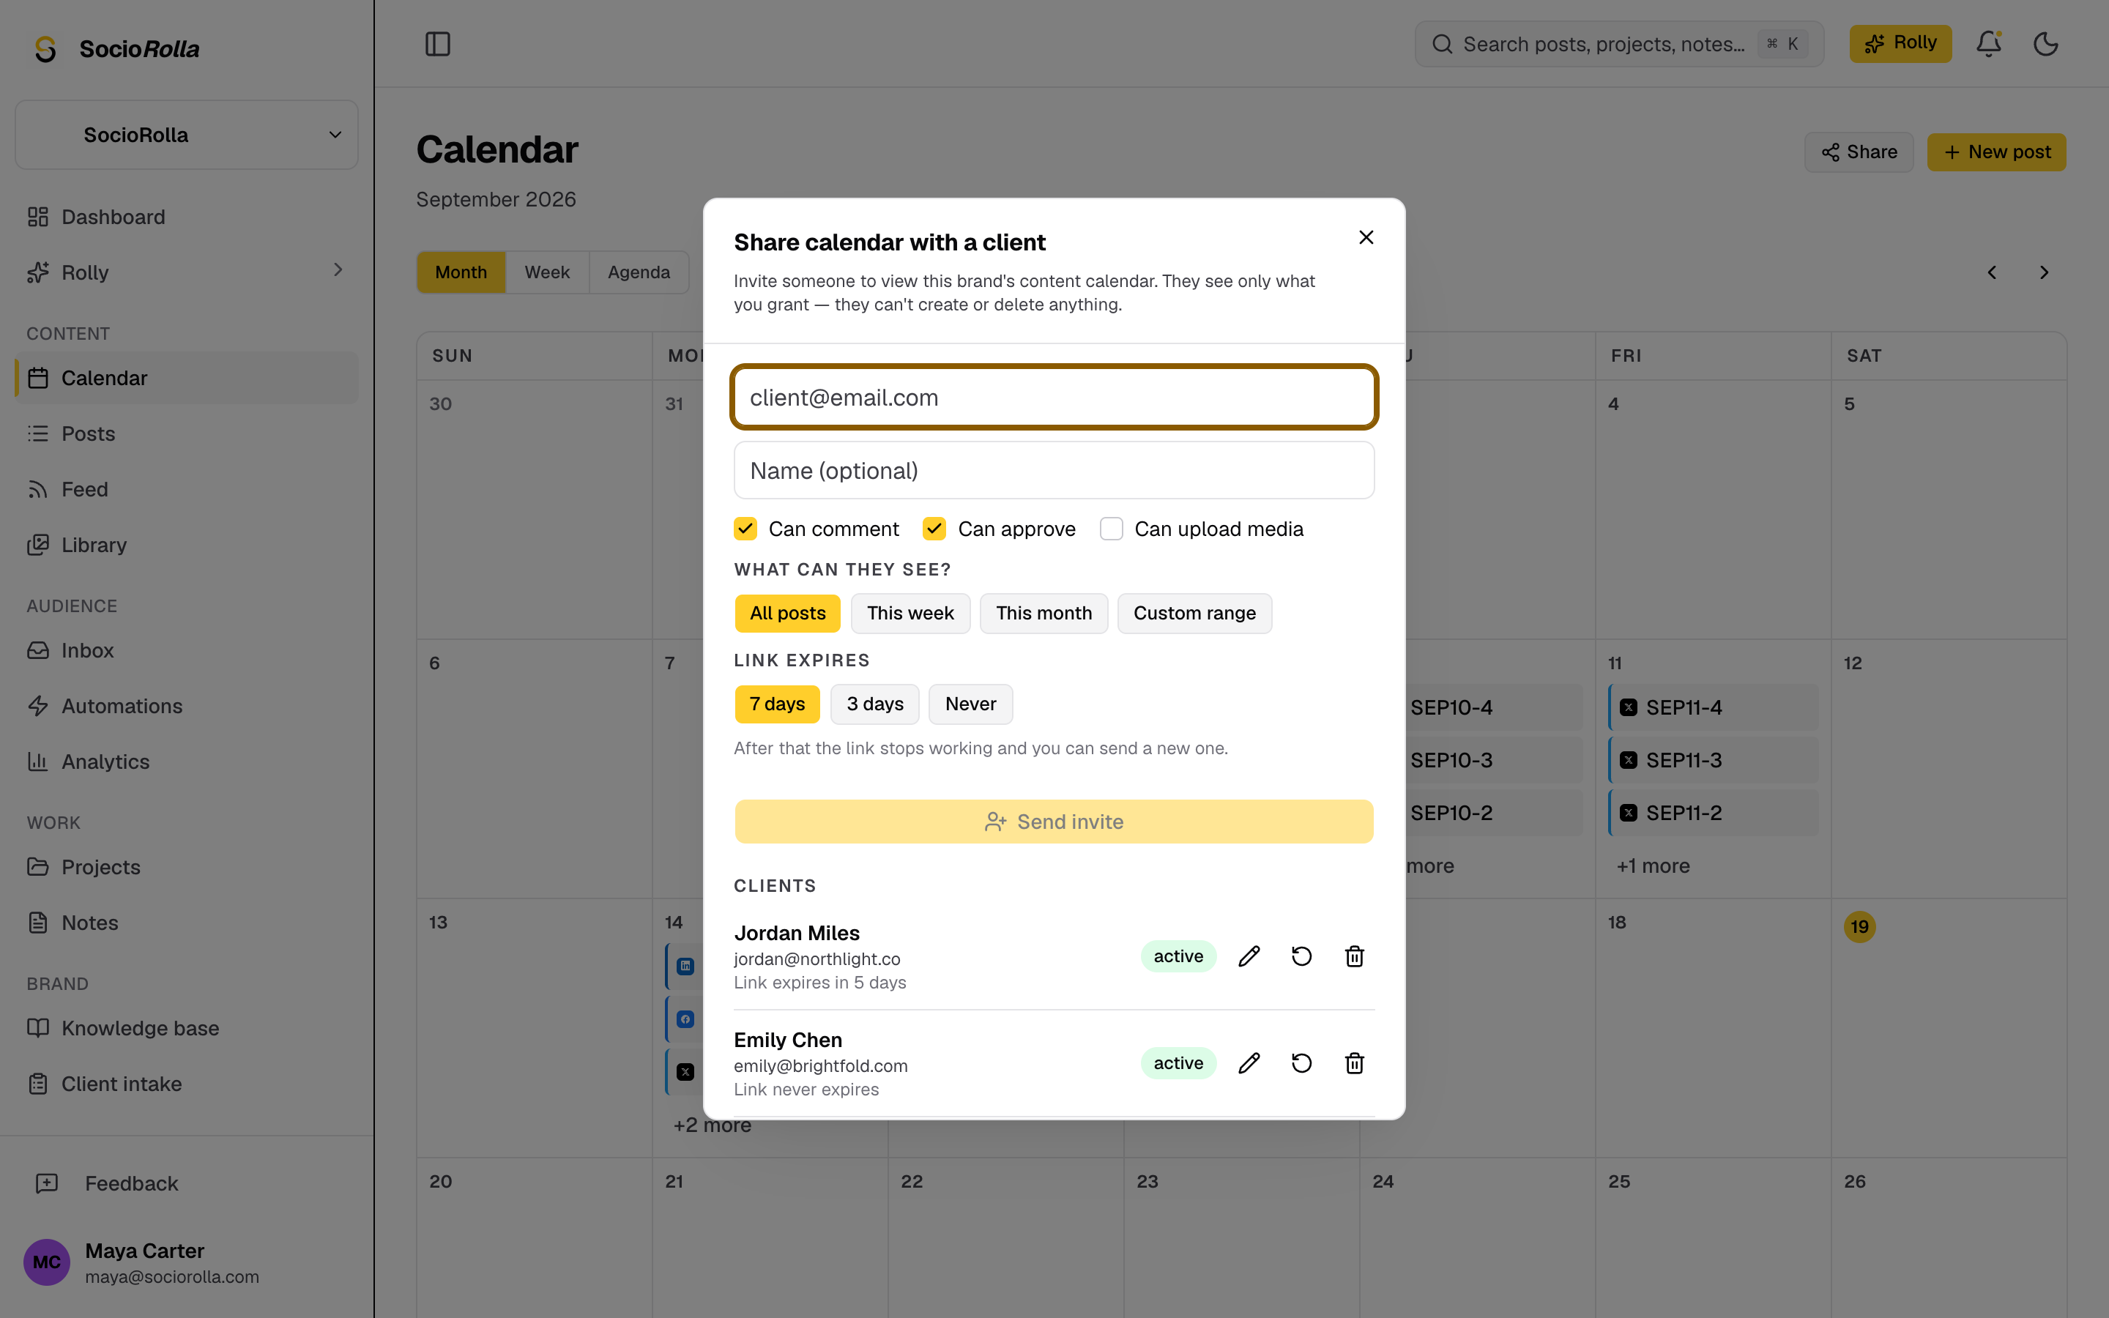Switch to Month view tab
2109x1318 pixels.
(461, 273)
